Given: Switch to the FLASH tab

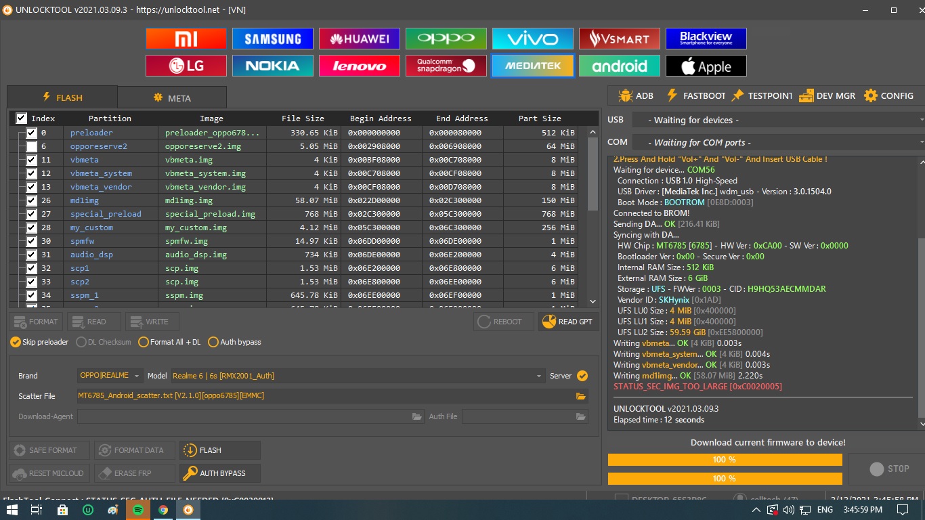Looking at the screenshot, I should coord(62,97).
